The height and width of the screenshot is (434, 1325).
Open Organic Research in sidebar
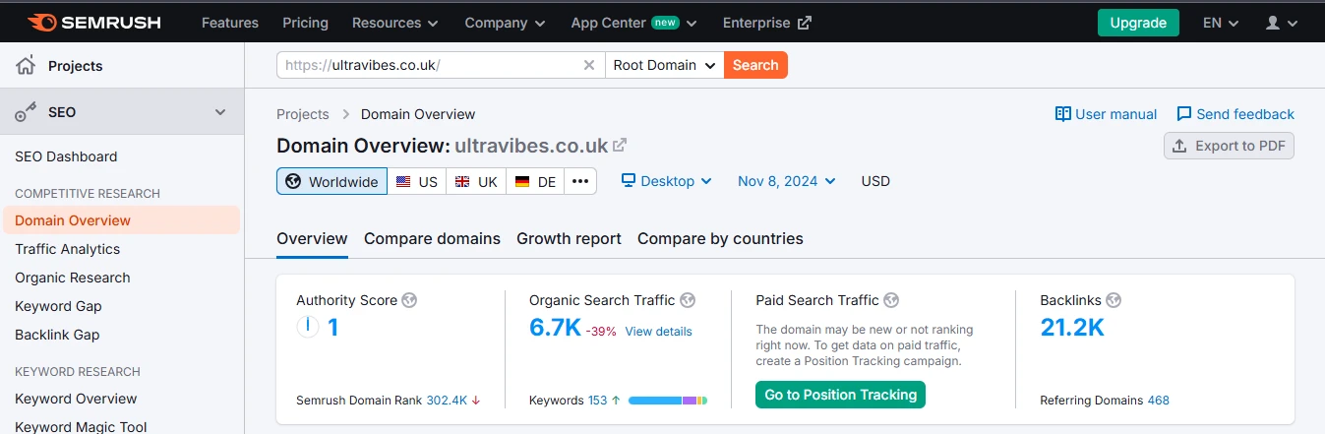pos(72,278)
